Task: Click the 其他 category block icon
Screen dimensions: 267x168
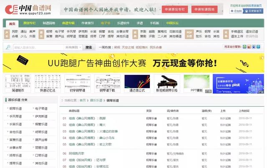Action: tap(226, 34)
